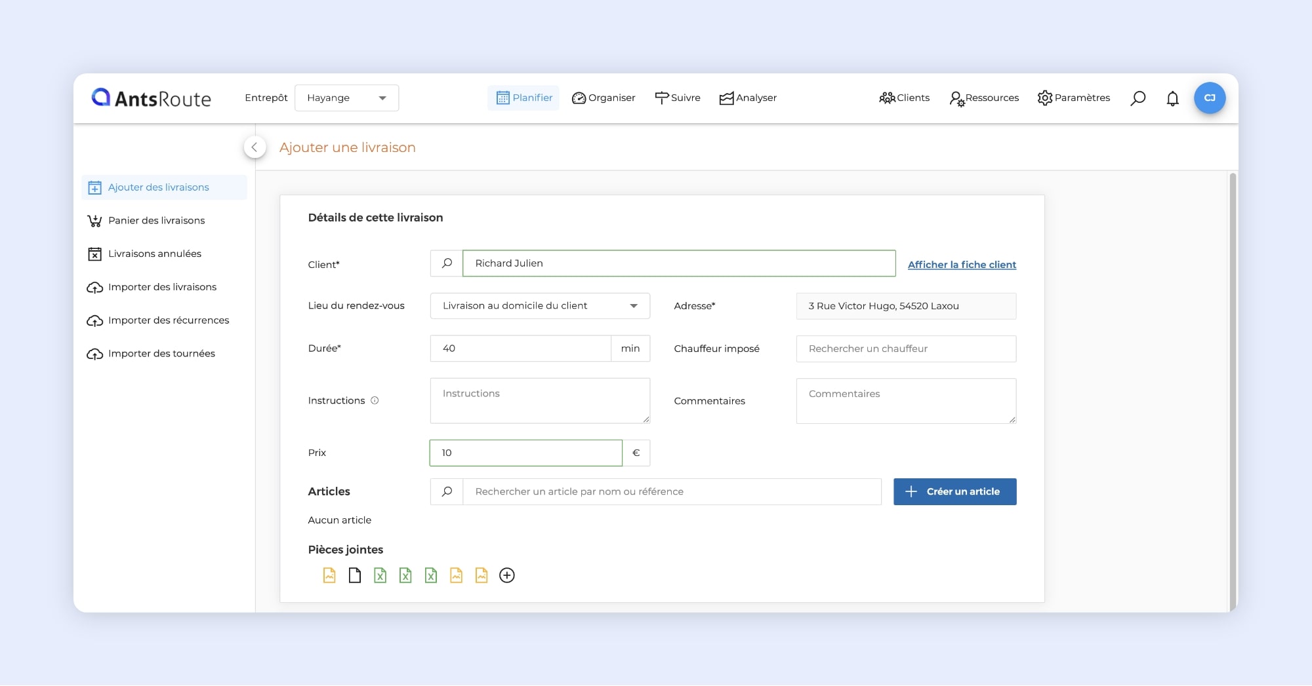The image size is (1312, 686).
Task: Click Créer un article button
Action: coord(954,491)
